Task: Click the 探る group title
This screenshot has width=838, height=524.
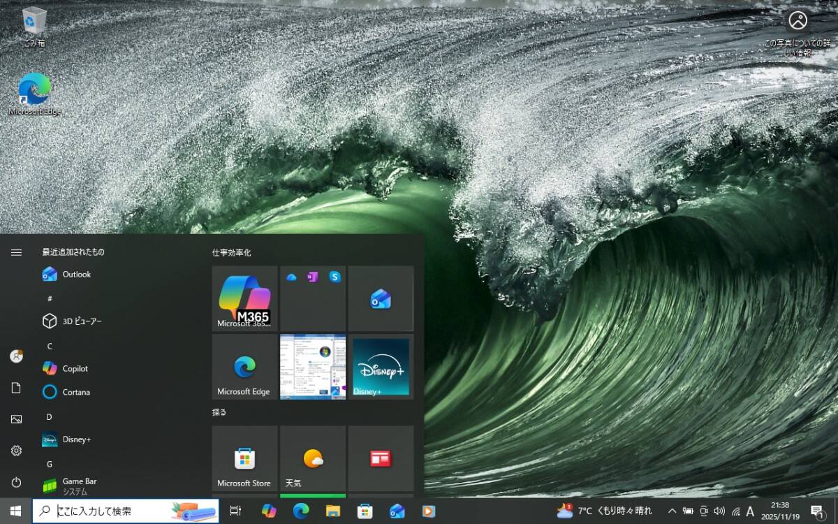Action: click(219, 412)
